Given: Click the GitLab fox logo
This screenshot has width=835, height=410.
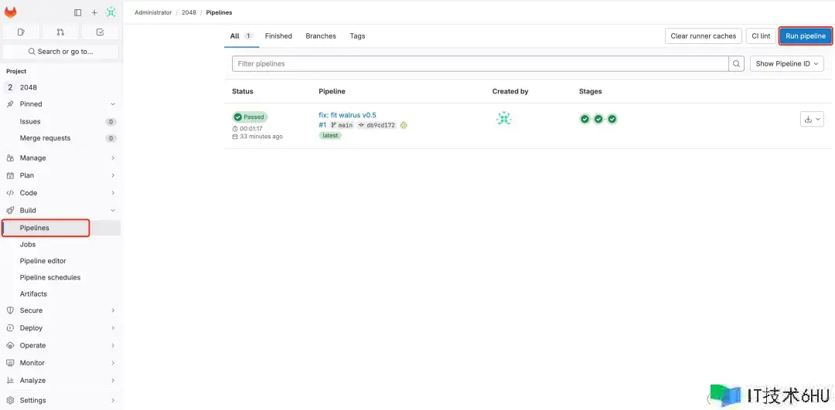Looking at the screenshot, I should (x=11, y=12).
